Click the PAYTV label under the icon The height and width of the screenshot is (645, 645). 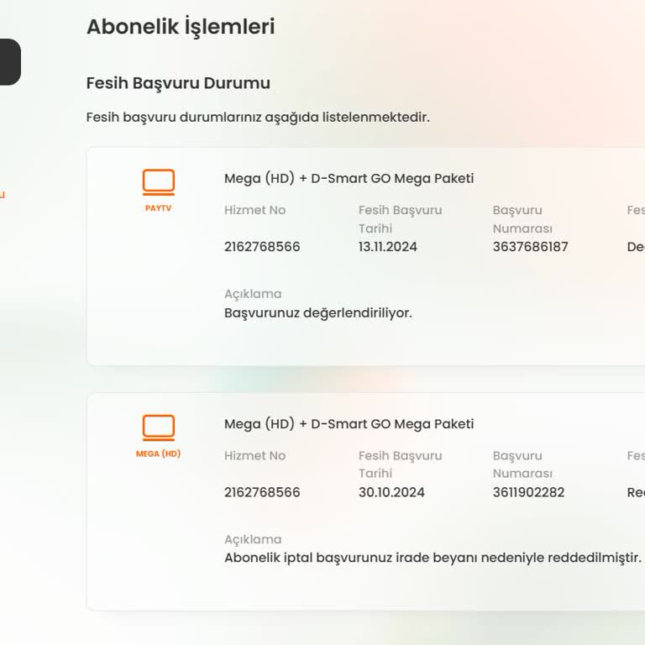[x=158, y=208]
